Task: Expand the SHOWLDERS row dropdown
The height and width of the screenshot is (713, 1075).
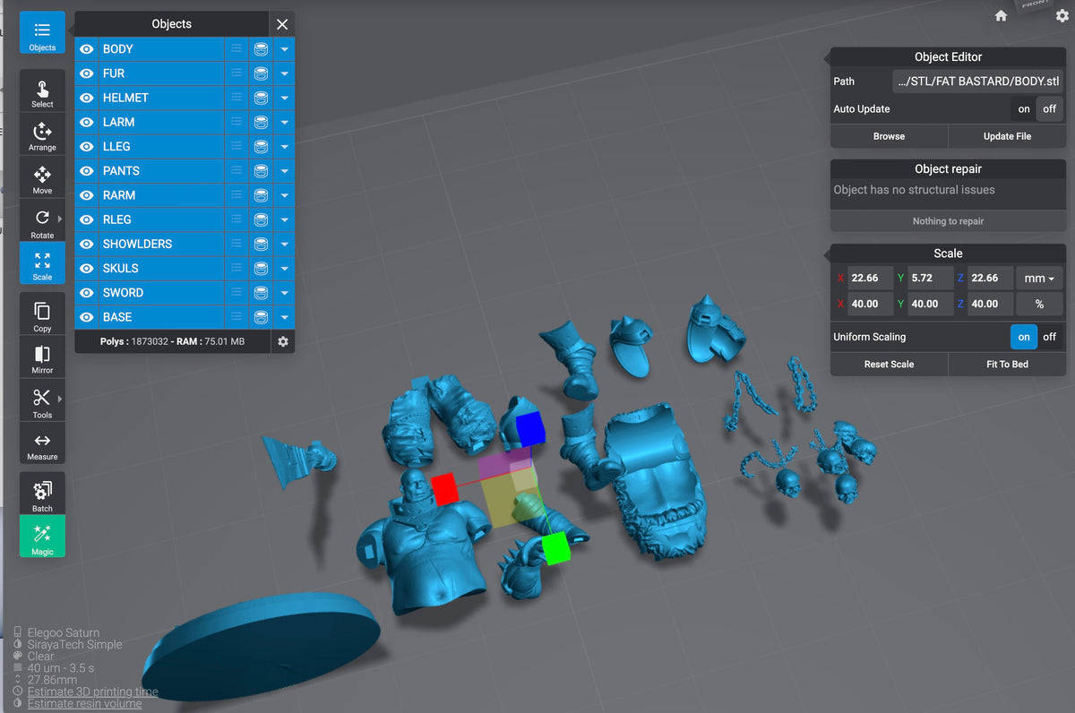Action: (284, 244)
